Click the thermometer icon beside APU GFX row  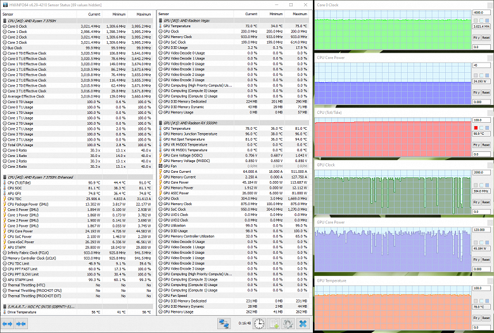[x=4, y=194]
